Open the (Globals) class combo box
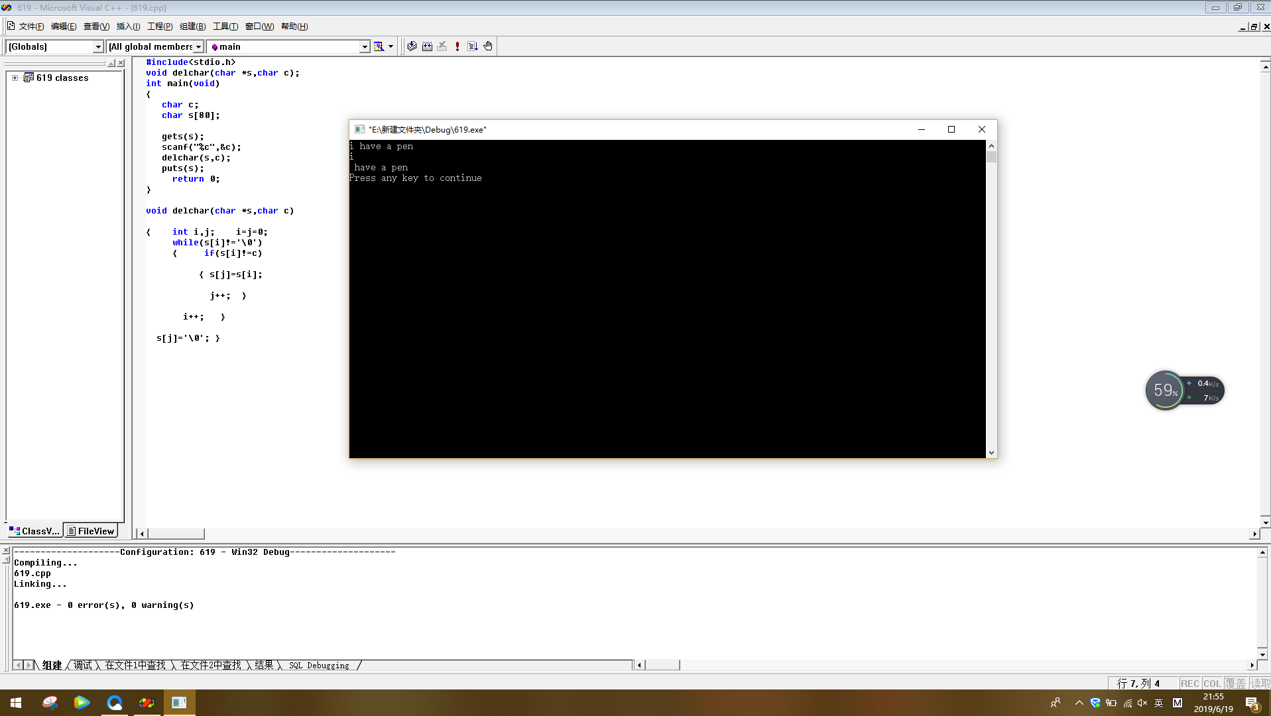1271x716 pixels. 55,46
